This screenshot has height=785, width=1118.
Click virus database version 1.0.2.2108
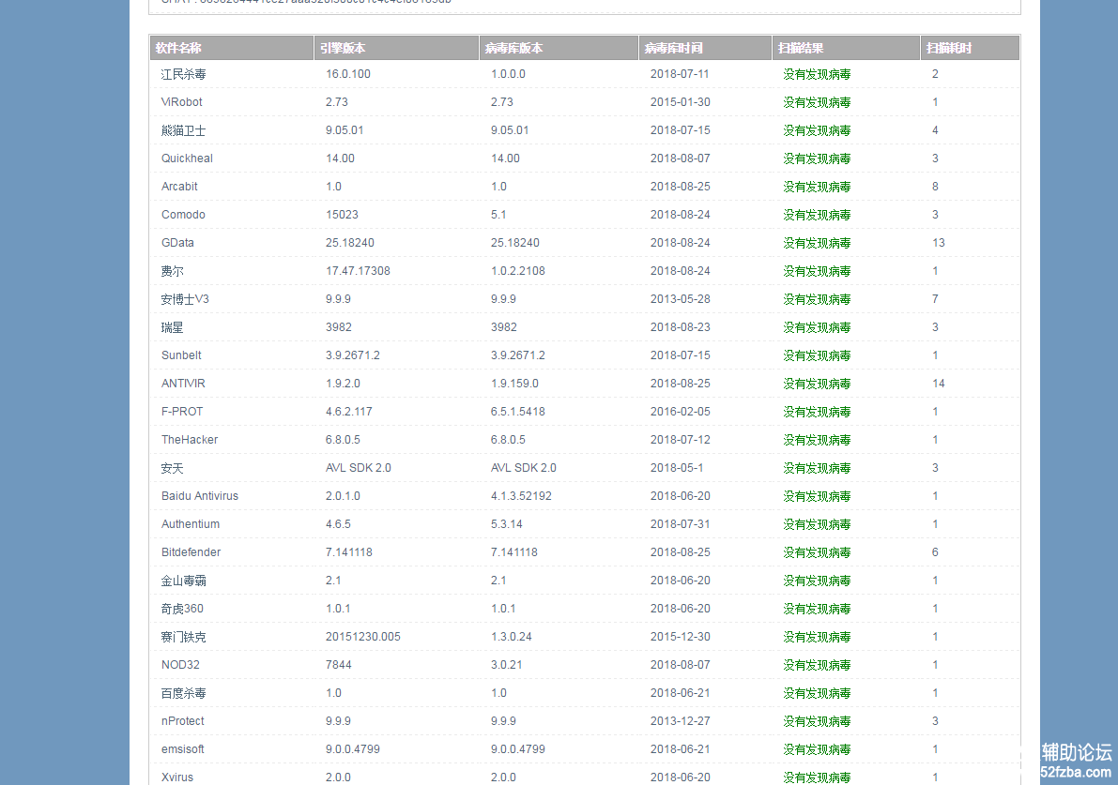coord(517,271)
